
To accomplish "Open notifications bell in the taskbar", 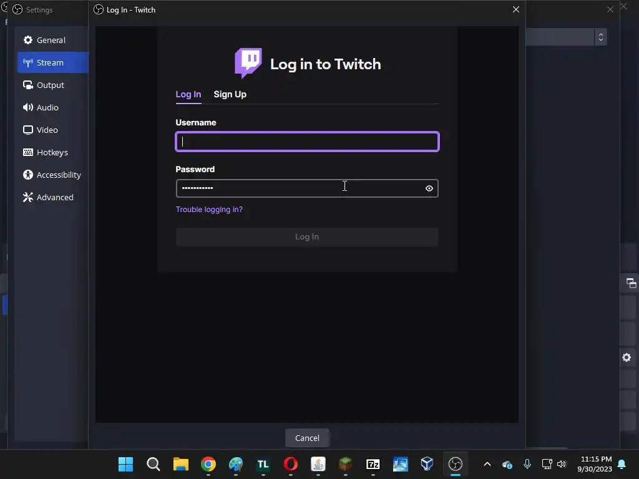I will (622, 464).
